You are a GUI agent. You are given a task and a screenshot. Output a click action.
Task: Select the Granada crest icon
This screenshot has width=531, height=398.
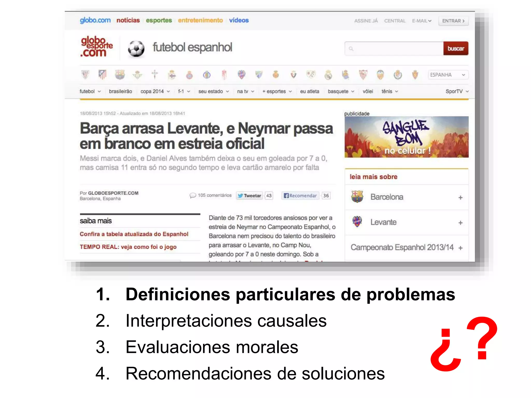(x=224, y=75)
